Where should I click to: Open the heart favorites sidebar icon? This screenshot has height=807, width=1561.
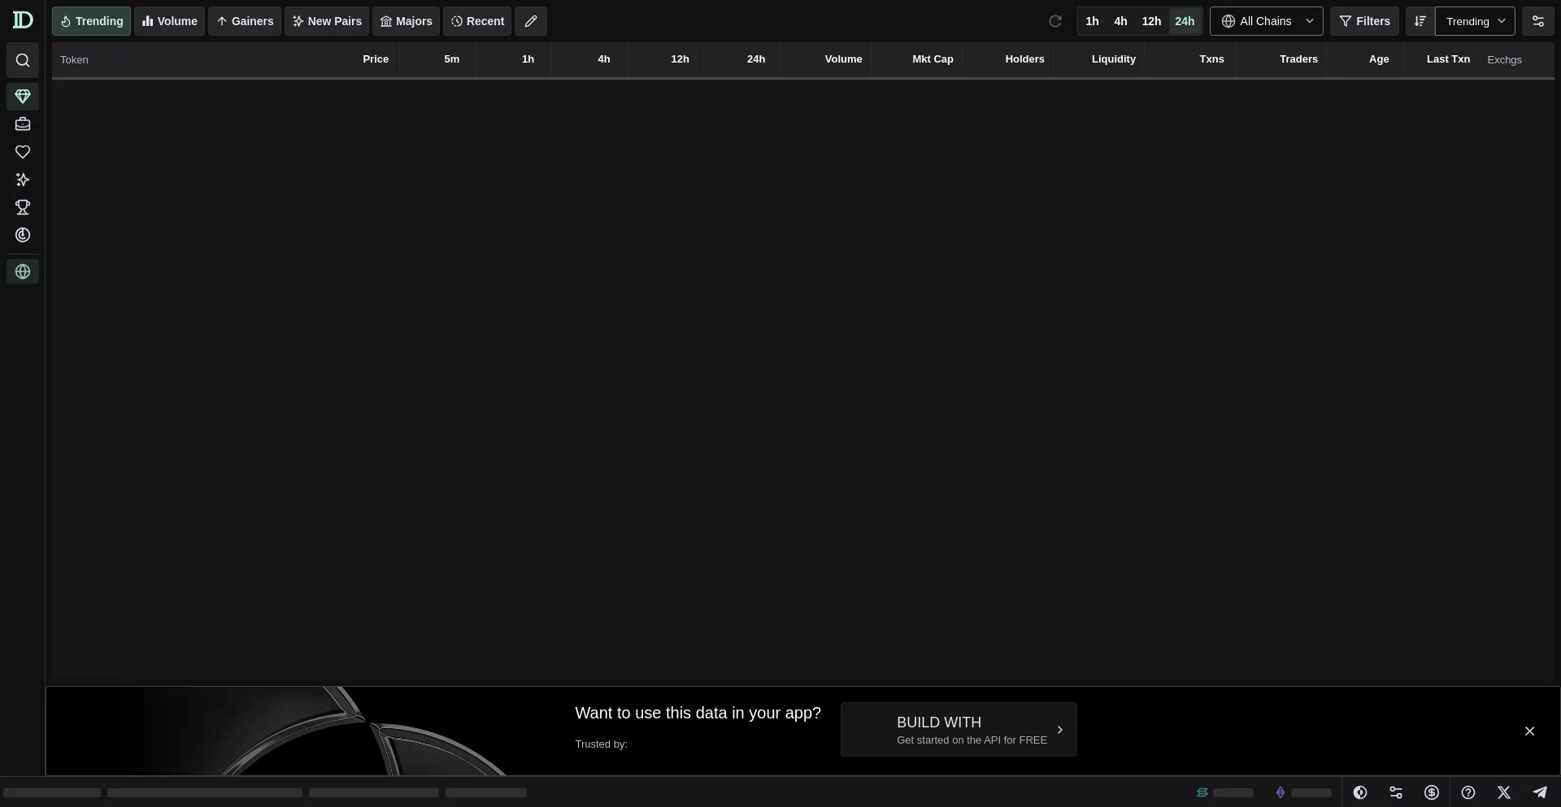click(23, 152)
